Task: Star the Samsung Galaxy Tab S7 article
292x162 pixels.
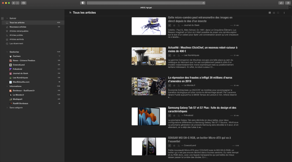Action: pos(174,115)
